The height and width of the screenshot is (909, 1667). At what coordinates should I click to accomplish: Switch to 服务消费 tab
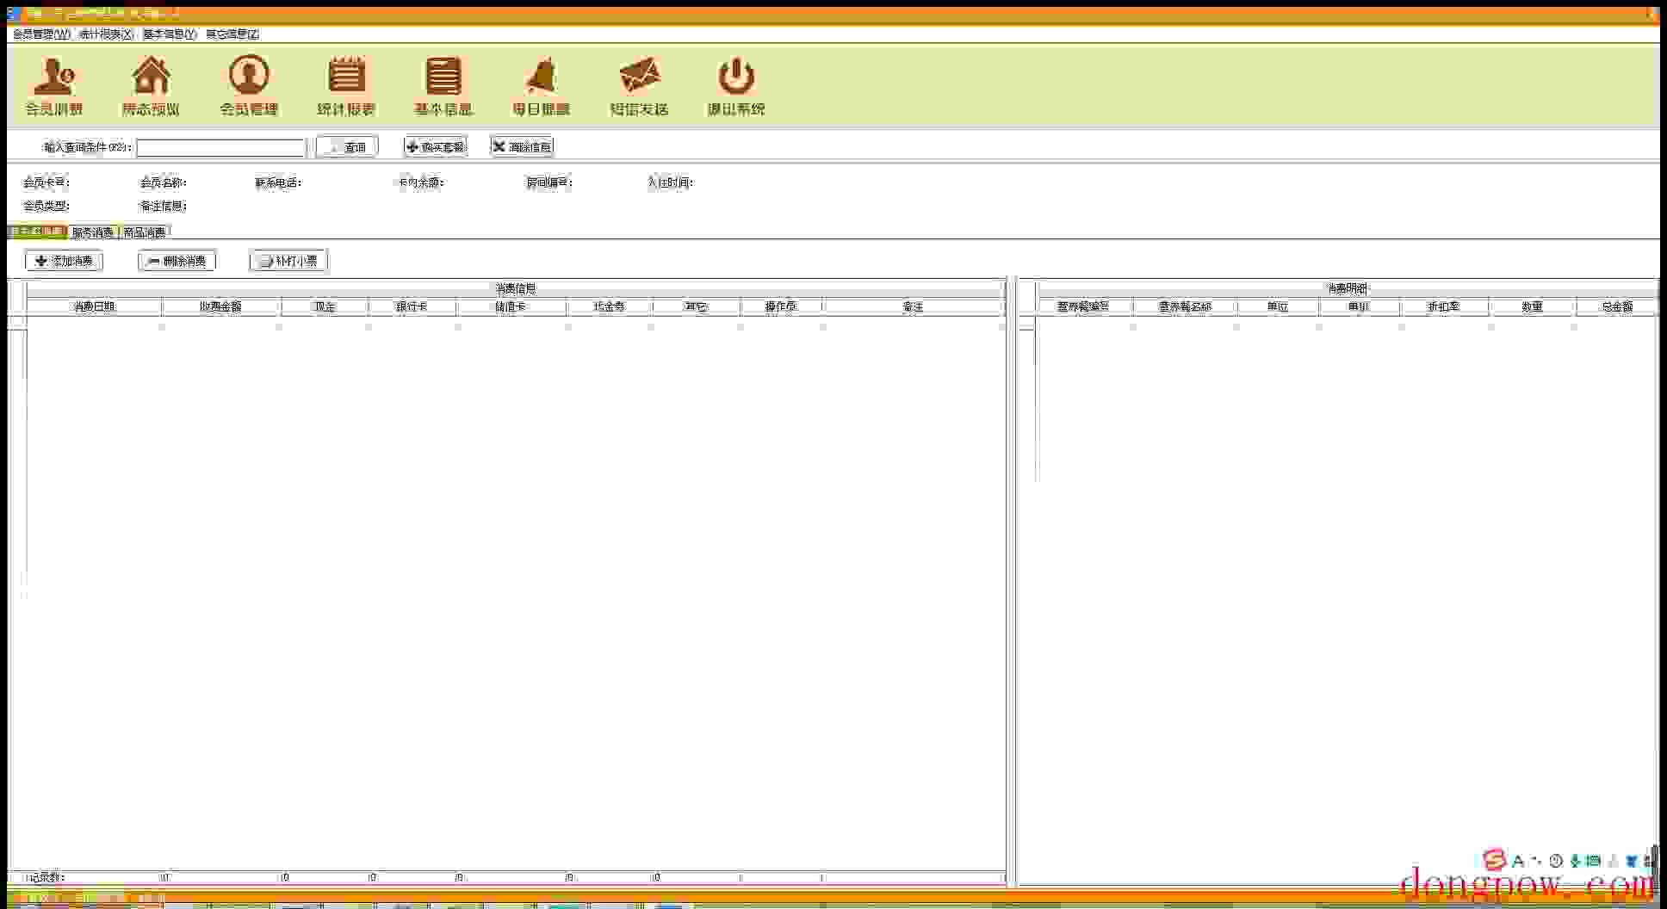pyautogui.click(x=93, y=232)
